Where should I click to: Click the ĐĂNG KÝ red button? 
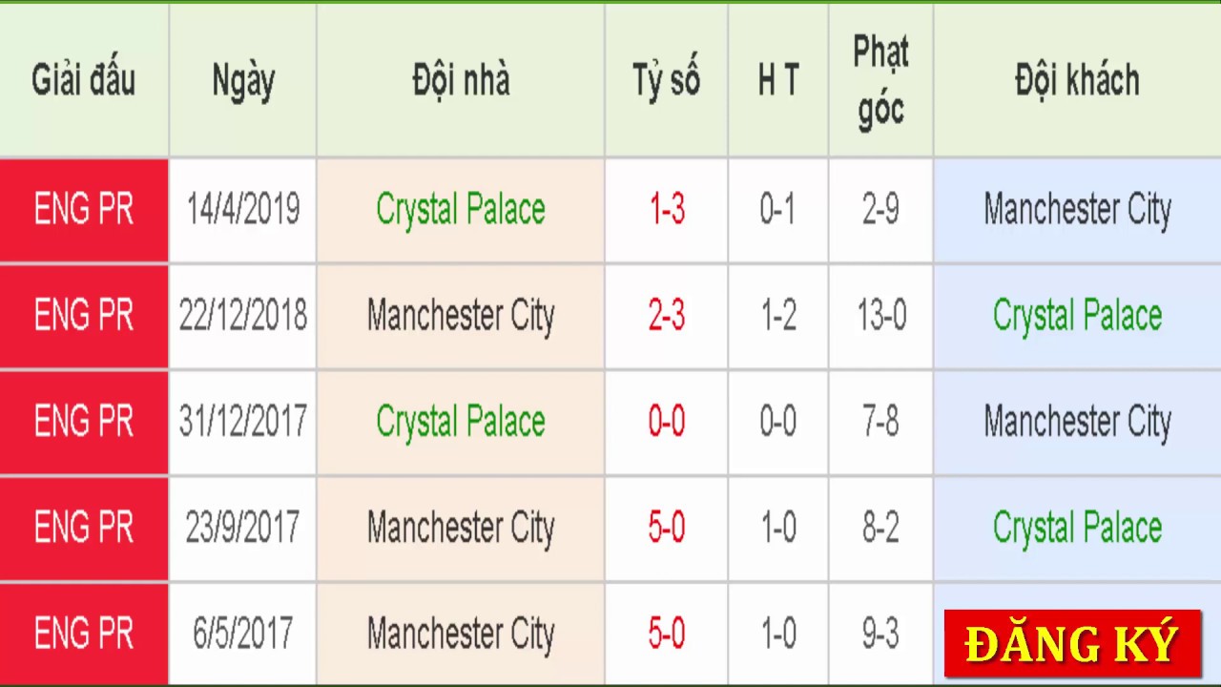coord(1072,644)
